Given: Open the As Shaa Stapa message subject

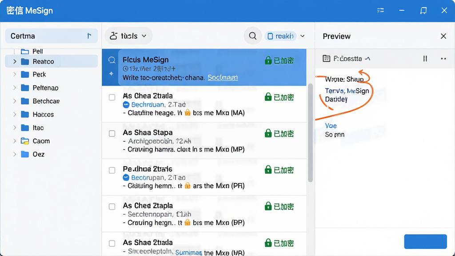Looking at the screenshot, I should point(148,132).
